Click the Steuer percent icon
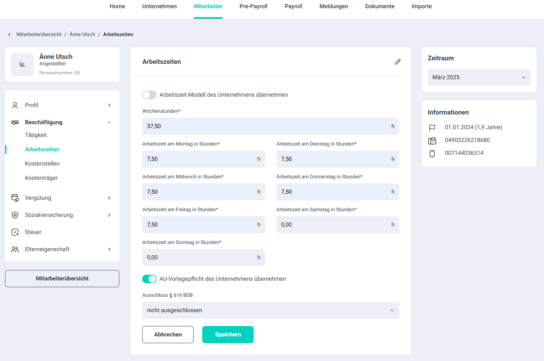Image resolution: width=544 pixels, height=361 pixels. pos(15,232)
